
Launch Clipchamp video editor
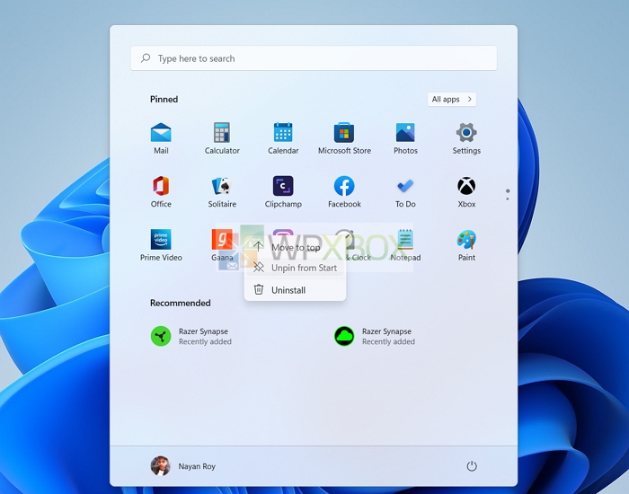click(x=283, y=191)
